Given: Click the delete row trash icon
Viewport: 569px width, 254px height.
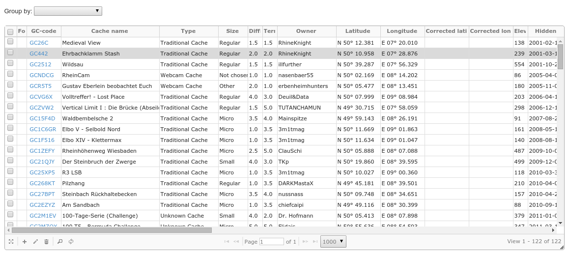Looking at the screenshot, I should 46,242.
